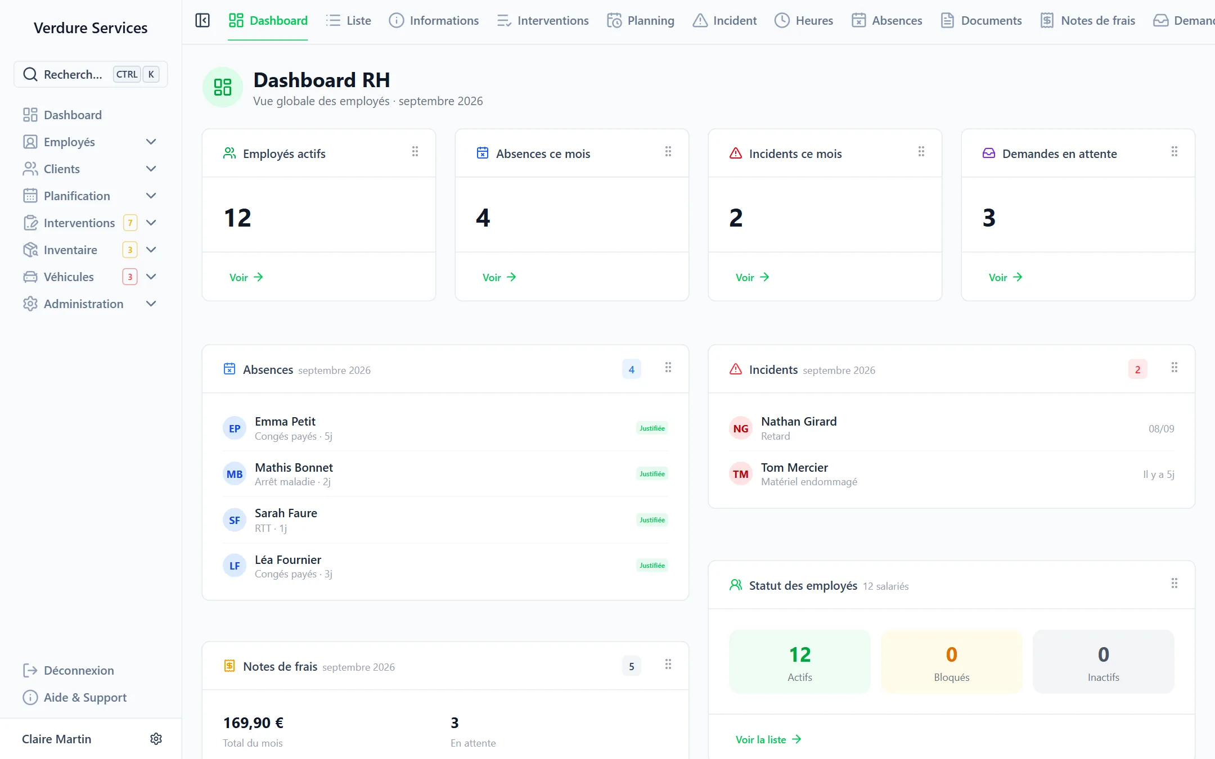The height and width of the screenshot is (759, 1215).
Task: Open the Documents tab
Action: 981,21
